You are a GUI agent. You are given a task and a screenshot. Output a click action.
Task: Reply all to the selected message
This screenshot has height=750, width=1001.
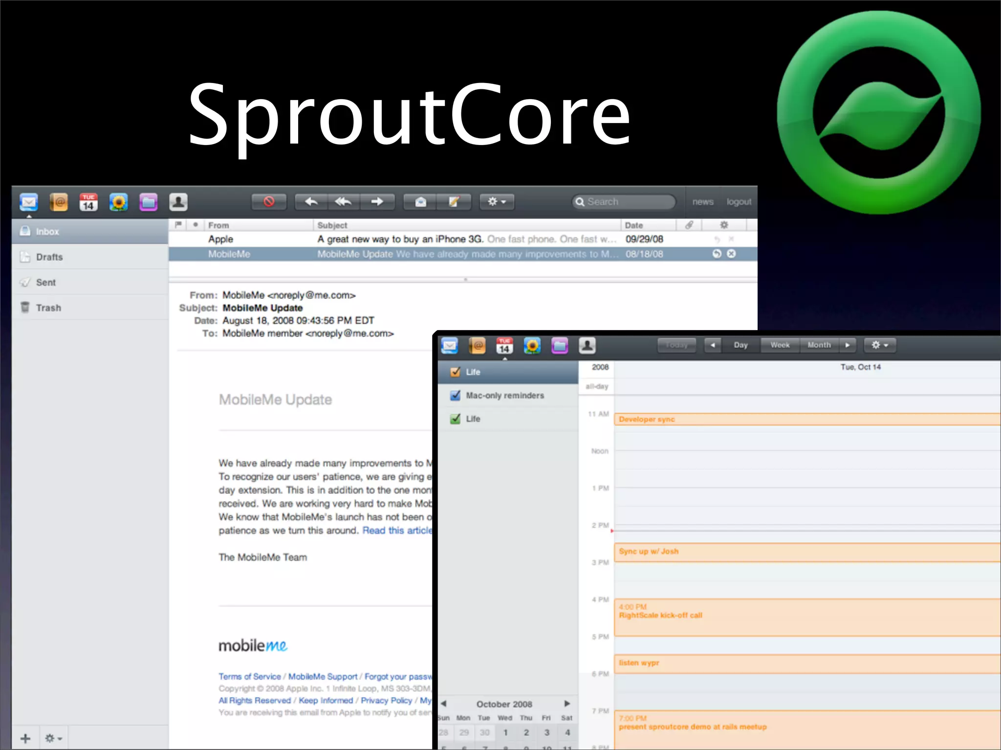pos(344,202)
